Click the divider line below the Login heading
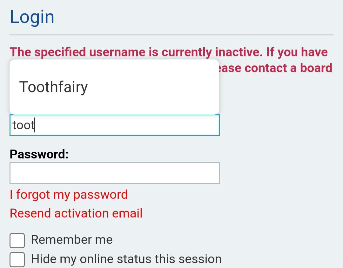This screenshot has height=268, width=343. coord(171,35)
